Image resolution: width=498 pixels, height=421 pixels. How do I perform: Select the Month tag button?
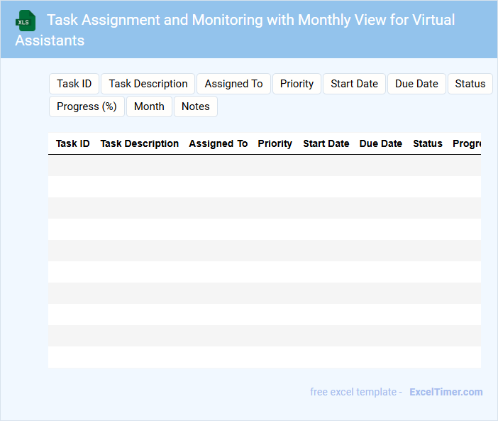pos(149,106)
